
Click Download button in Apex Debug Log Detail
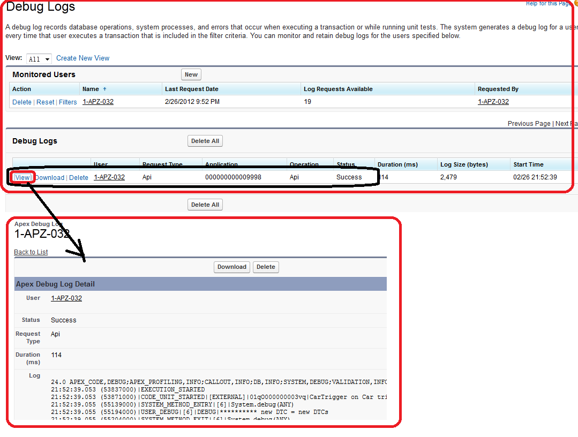232,267
